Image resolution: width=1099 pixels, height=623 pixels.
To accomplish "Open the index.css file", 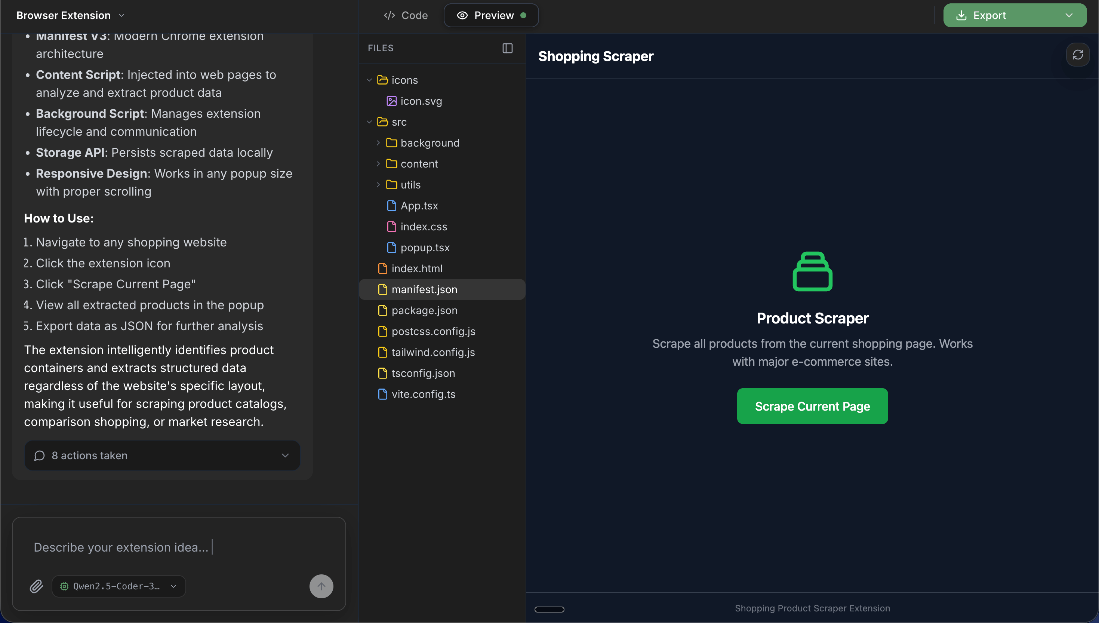I will pos(424,227).
